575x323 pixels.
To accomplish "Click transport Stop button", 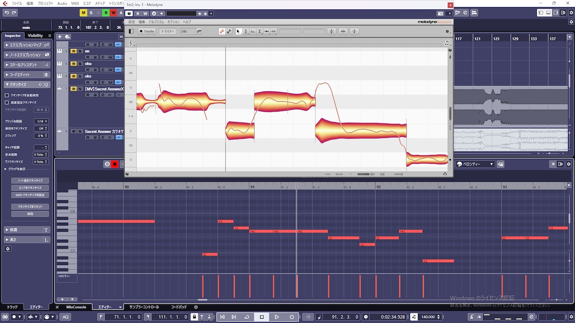I will (262, 317).
